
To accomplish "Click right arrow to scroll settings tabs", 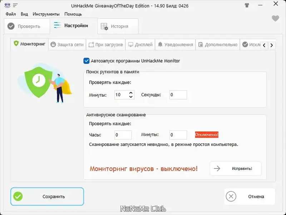I will click(x=272, y=45).
